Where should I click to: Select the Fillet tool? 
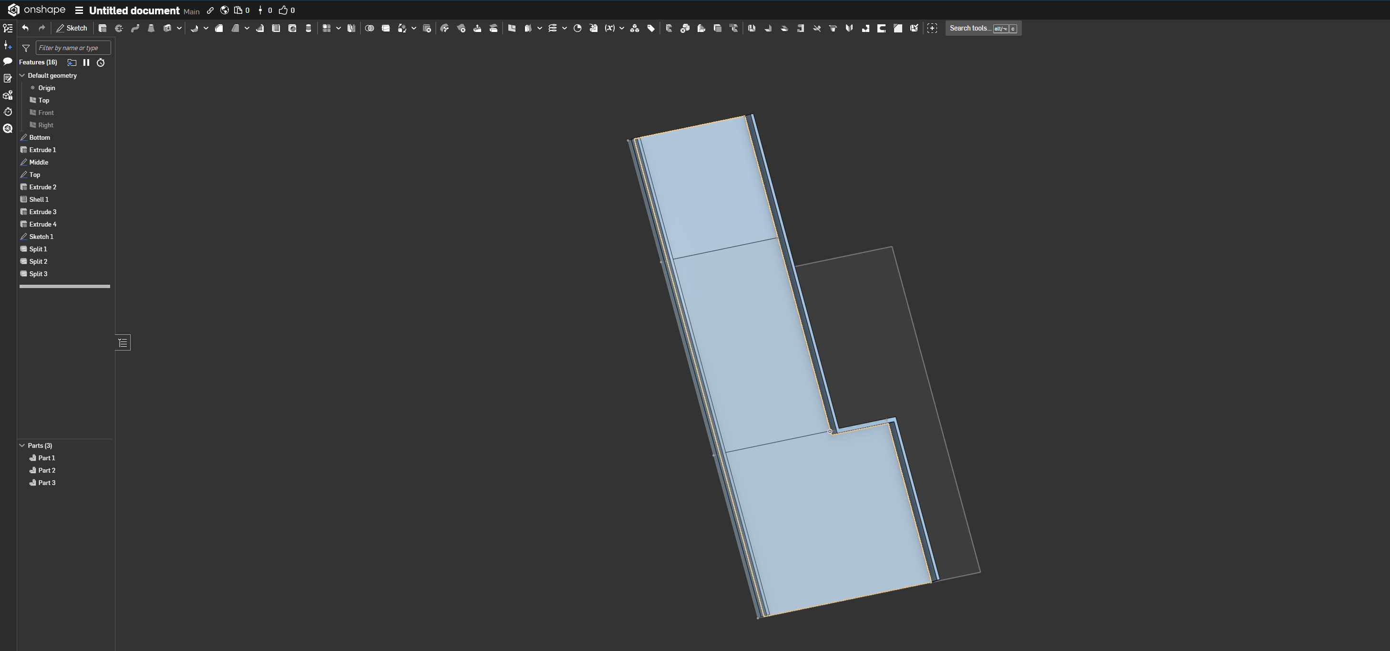[x=196, y=28]
